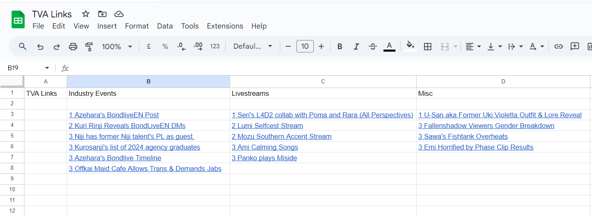The width and height of the screenshot is (592, 216).
Task: Expand merge cells type arrow
Action: tap(456, 47)
